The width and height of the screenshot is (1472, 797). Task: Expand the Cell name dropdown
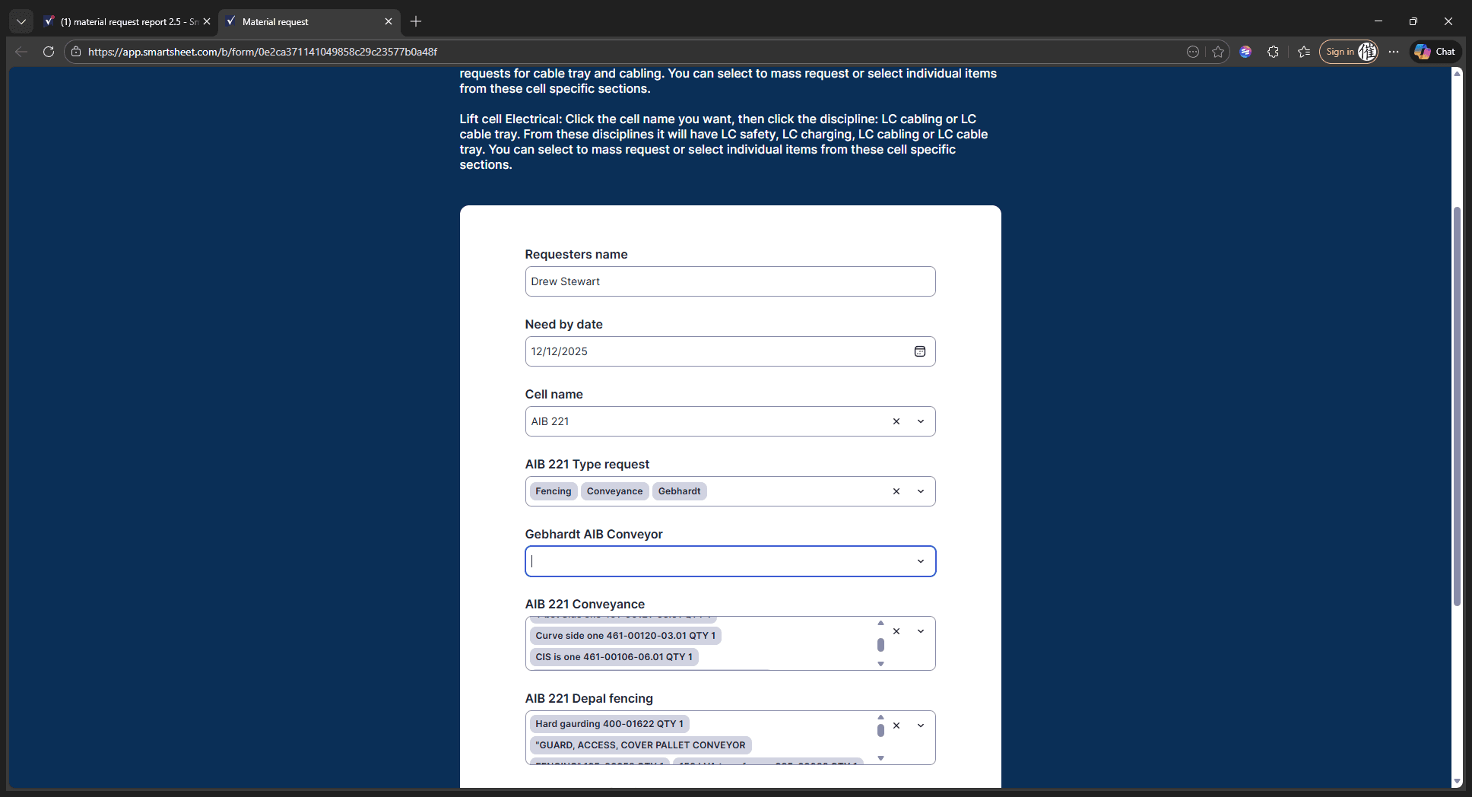921,421
